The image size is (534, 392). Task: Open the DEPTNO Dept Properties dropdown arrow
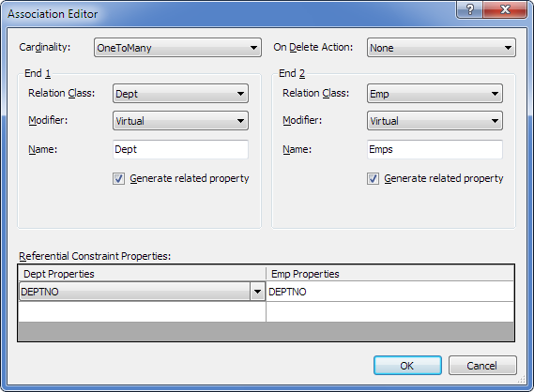tap(257, 292)
